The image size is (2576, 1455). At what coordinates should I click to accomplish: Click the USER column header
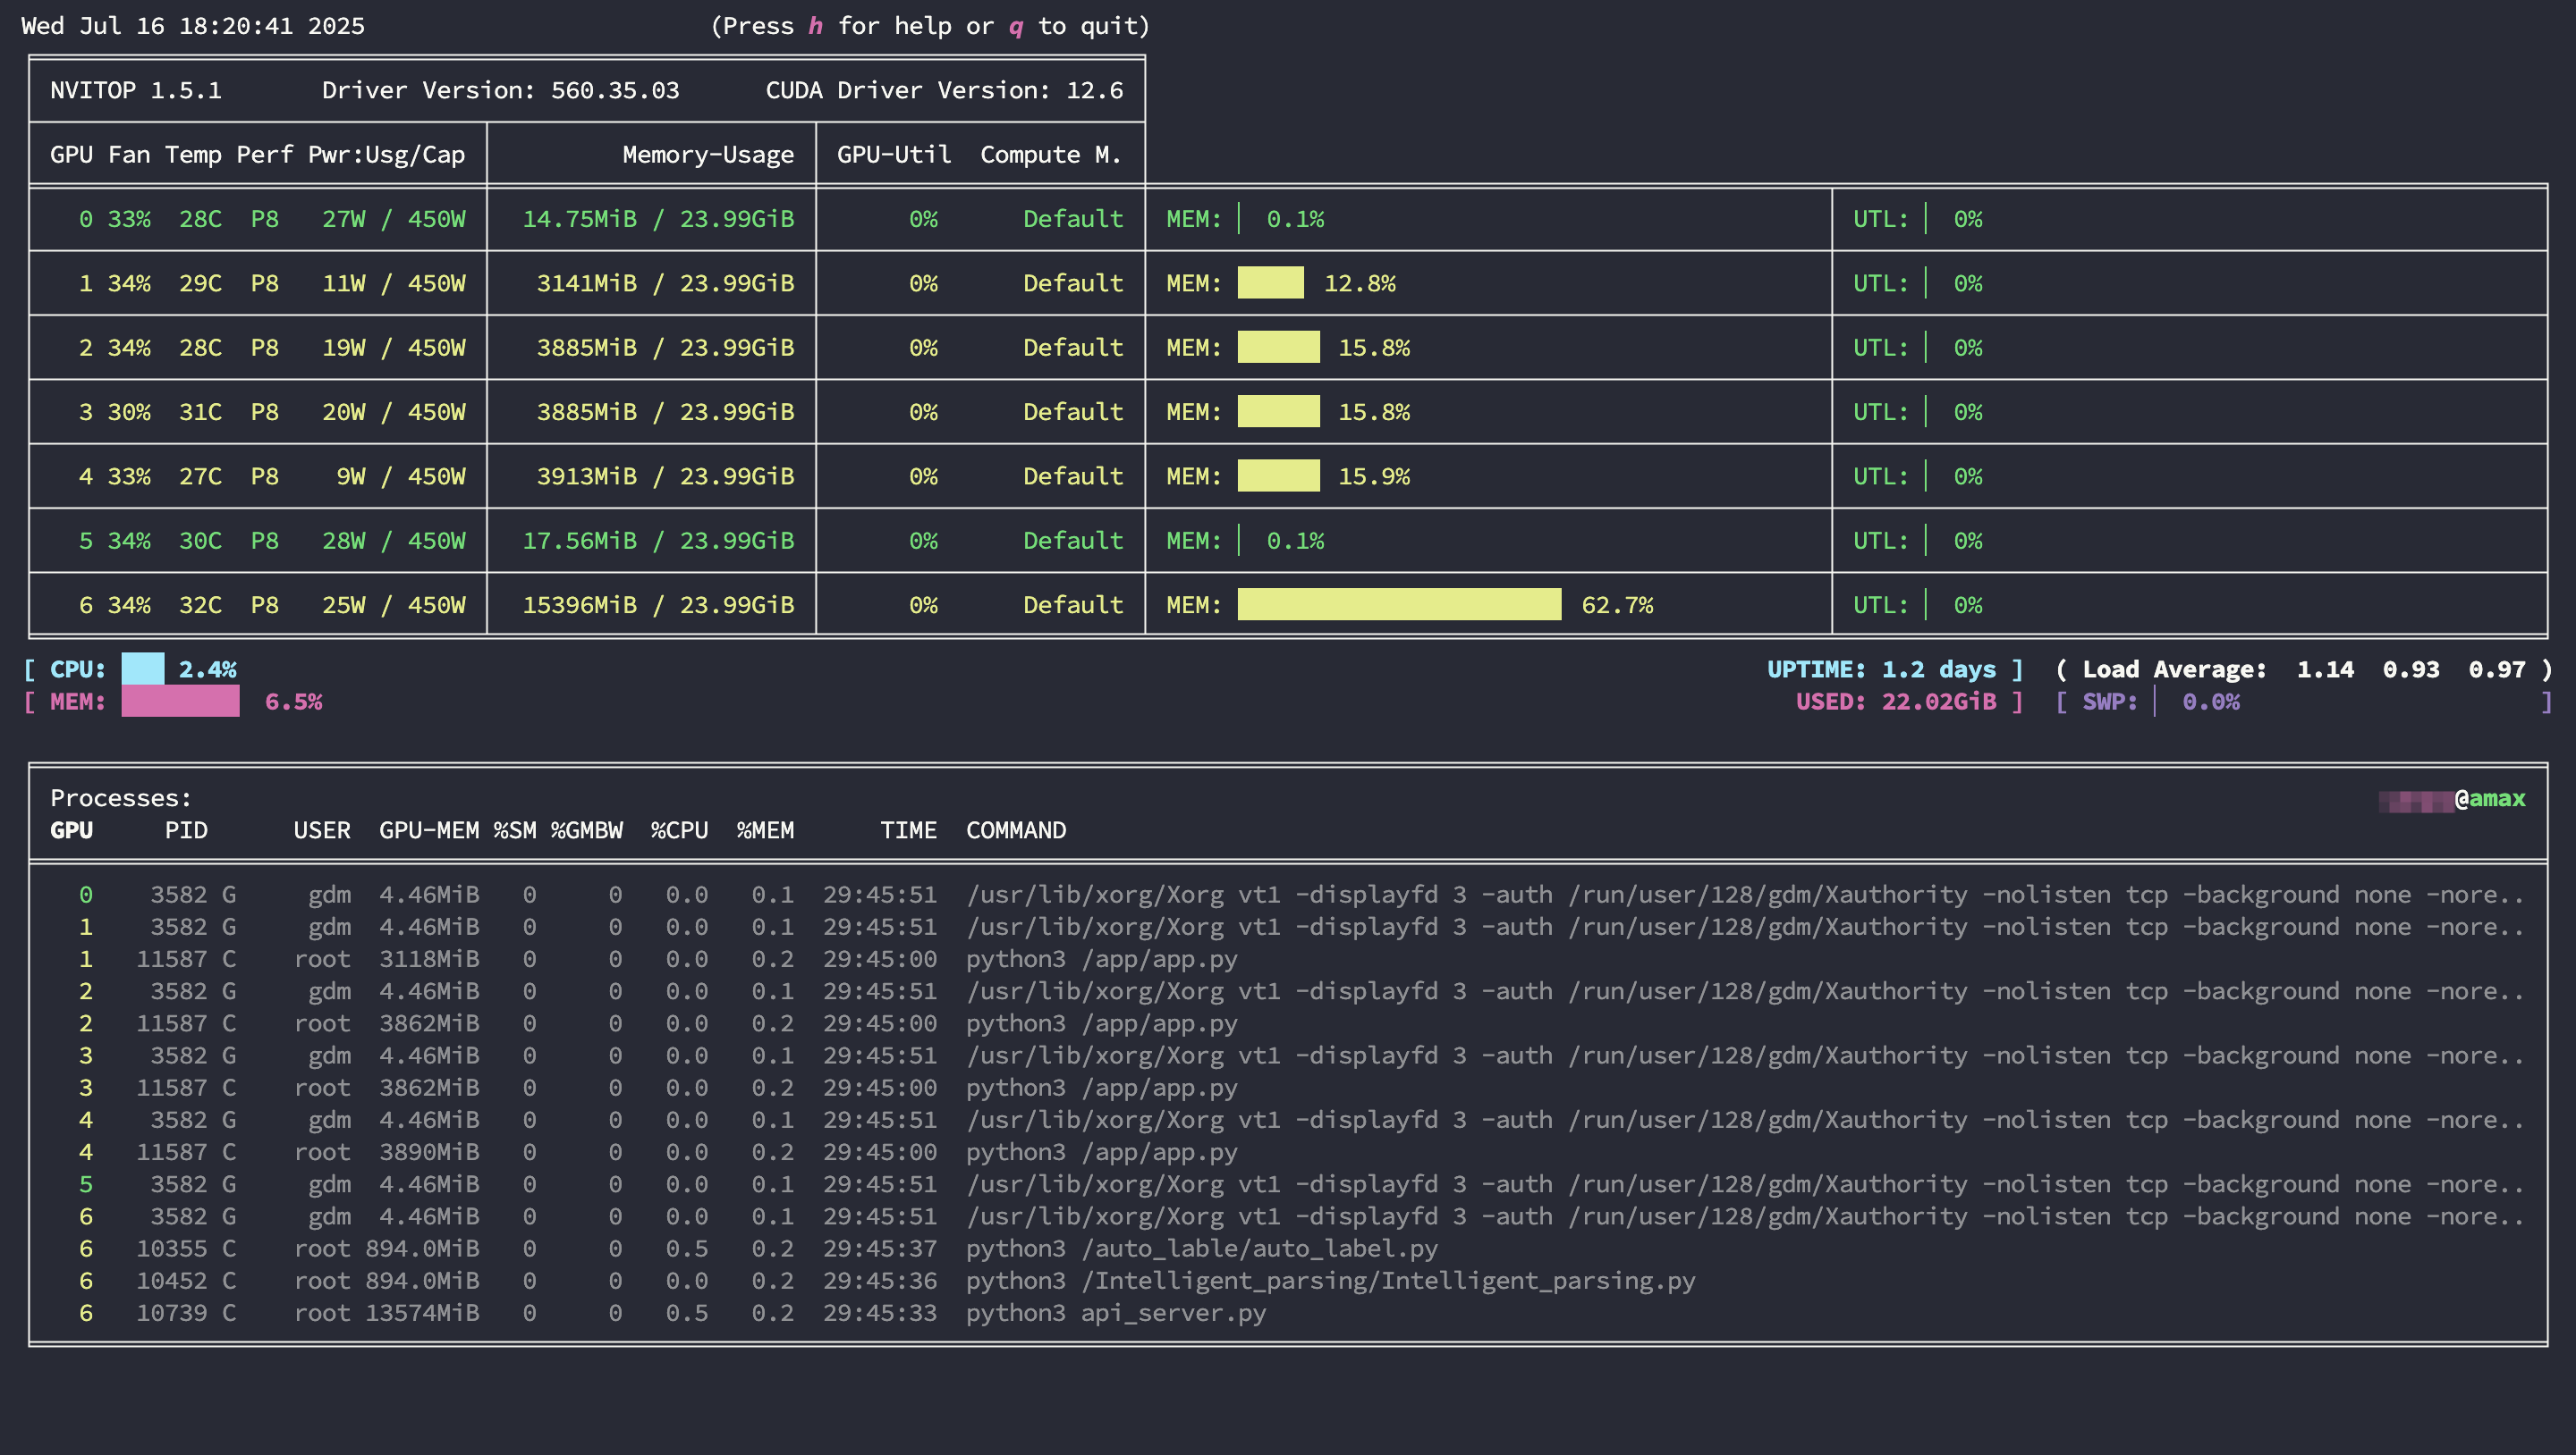coord(321,830)
